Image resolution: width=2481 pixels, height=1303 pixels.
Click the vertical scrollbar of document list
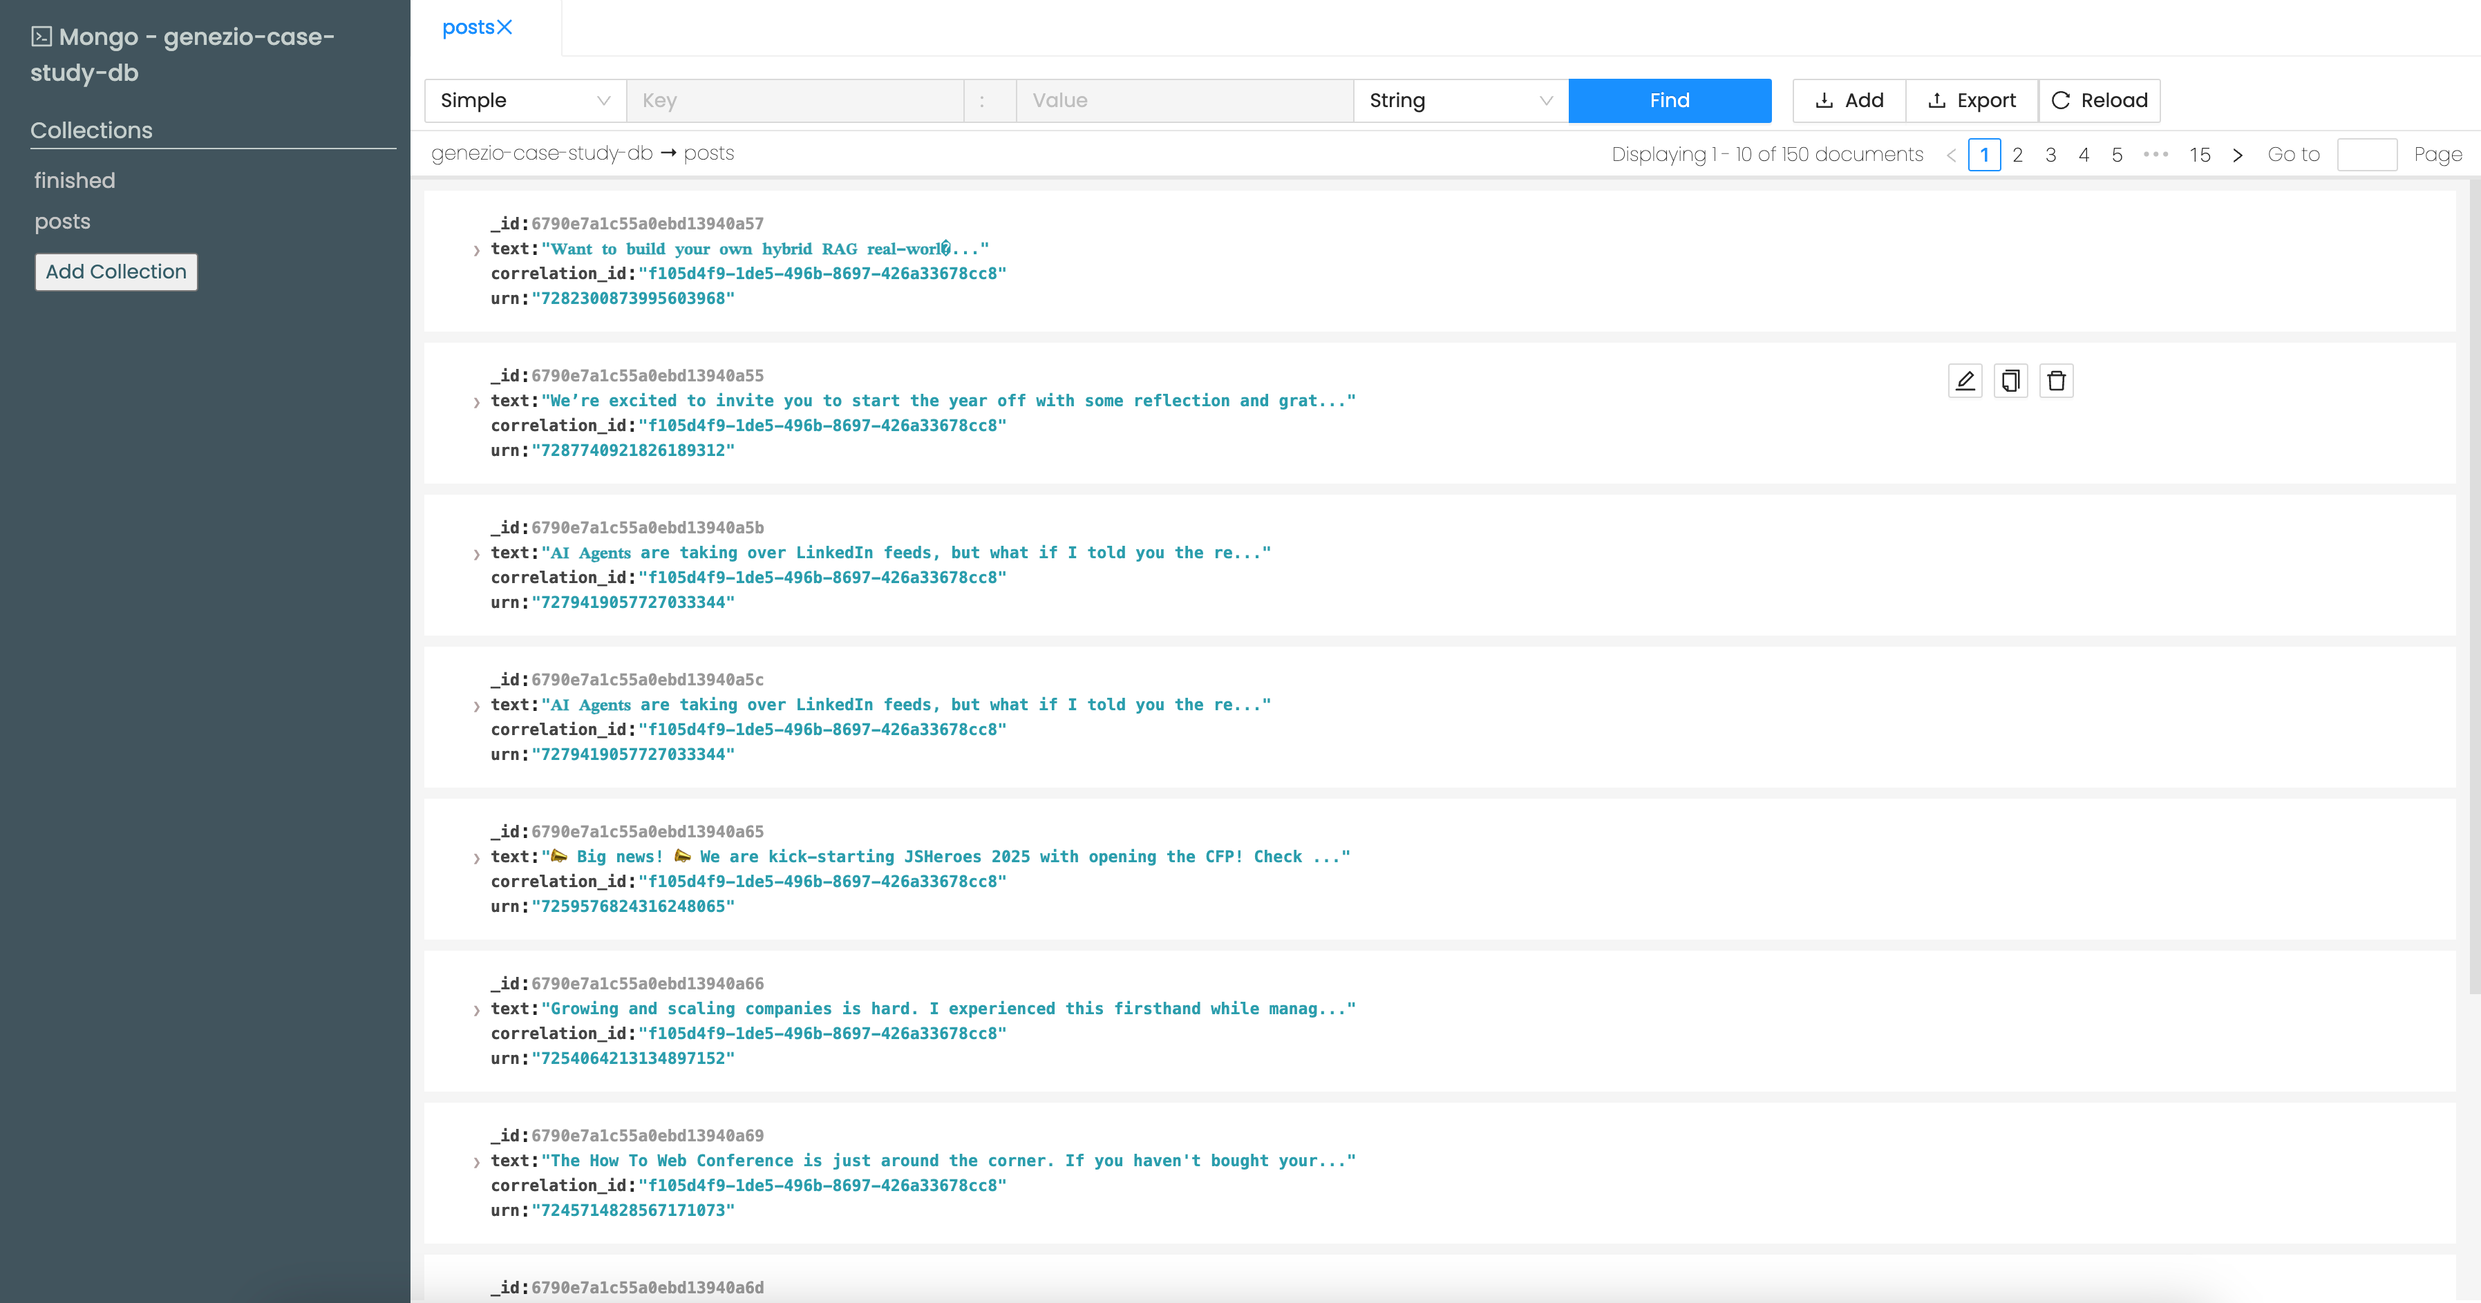[2474, 587]
